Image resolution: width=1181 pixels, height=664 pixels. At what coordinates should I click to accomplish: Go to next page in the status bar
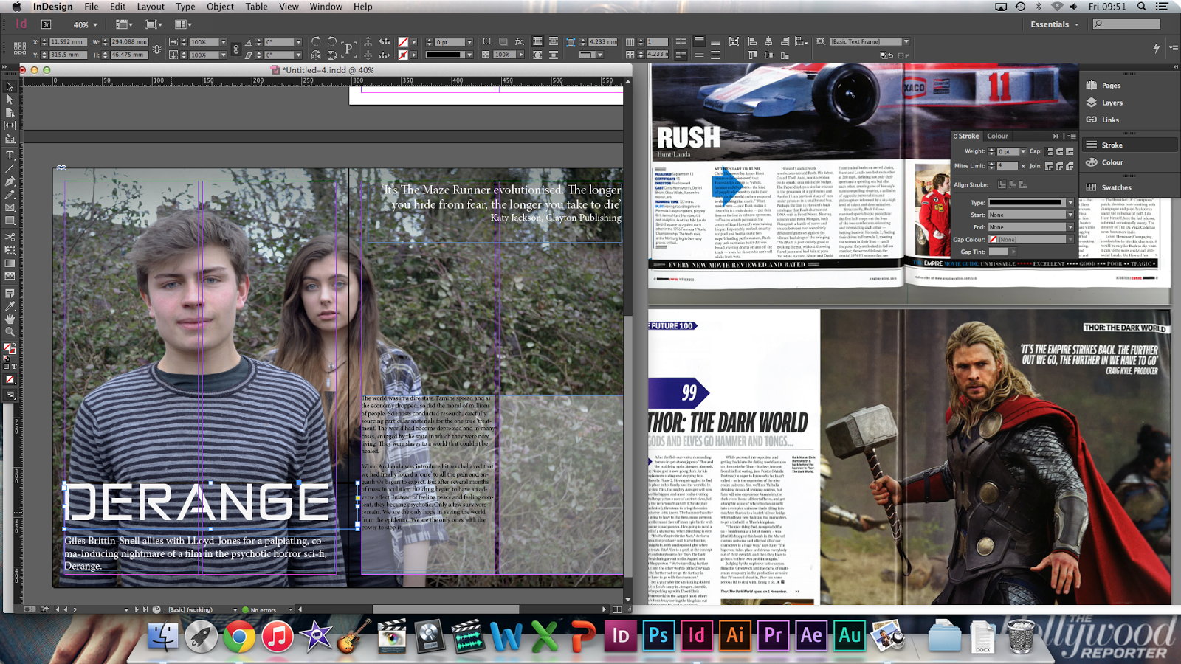137,610
